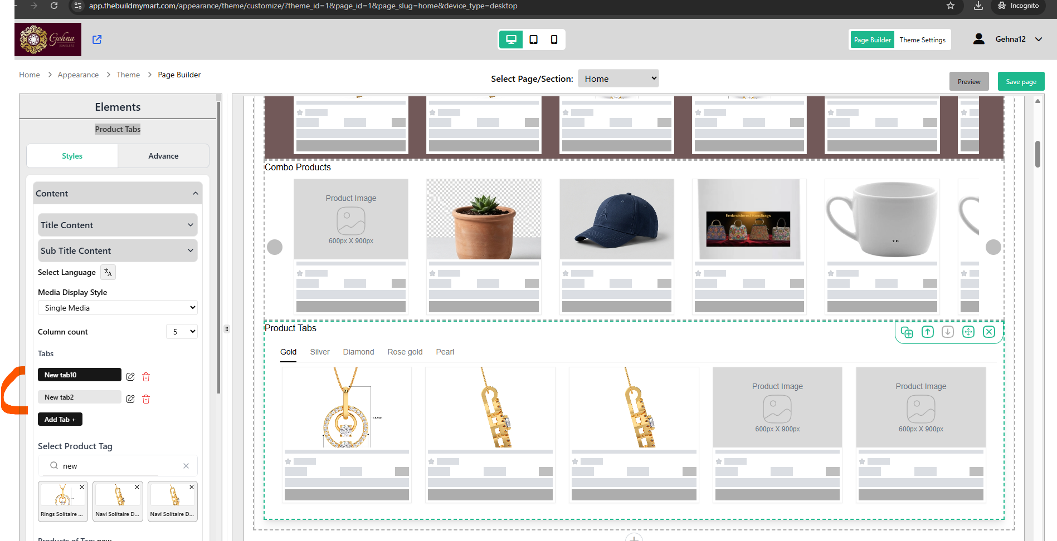Click the Save page button
This screenshot has height=541, width=1057.
click(x=1021, y=81)
